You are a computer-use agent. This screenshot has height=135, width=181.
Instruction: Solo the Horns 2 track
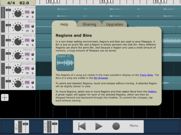pos(33,59)
